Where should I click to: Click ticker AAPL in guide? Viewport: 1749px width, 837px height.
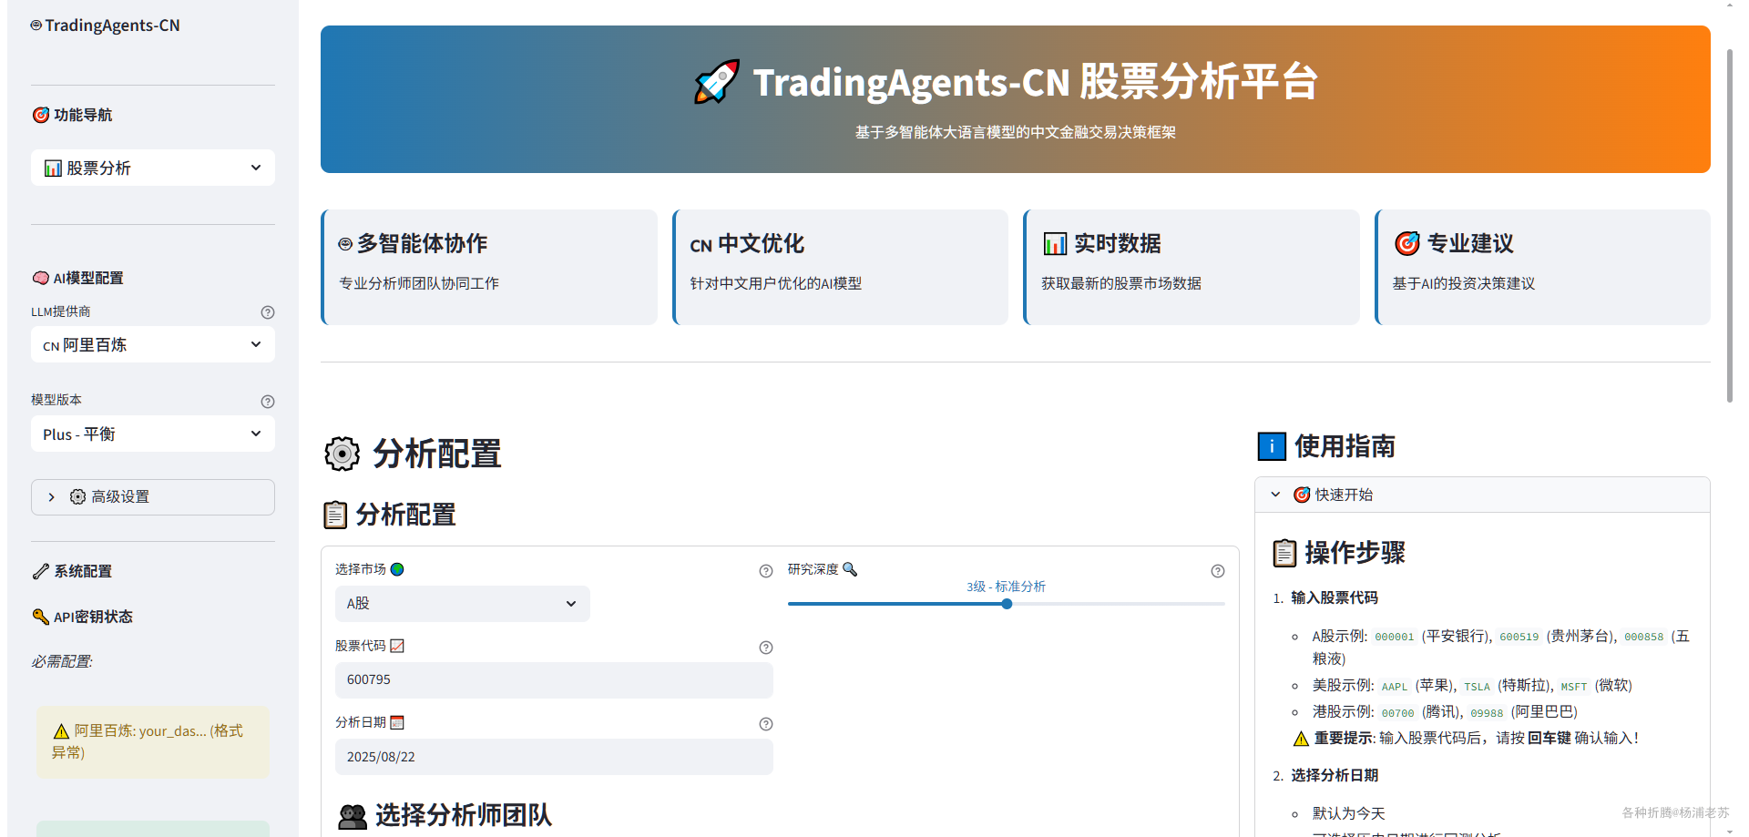(1394, 687)
